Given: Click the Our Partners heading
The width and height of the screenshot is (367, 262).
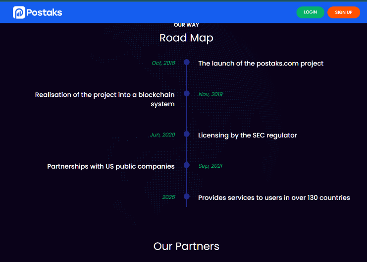Looking at the screenshot, I should tap(186, 246).
